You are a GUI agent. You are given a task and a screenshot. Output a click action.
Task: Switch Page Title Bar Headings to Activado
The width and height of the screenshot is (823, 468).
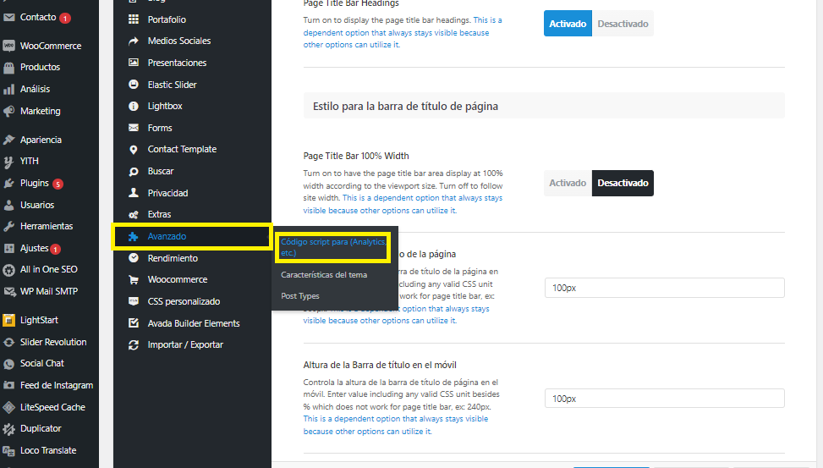[568, 24]
